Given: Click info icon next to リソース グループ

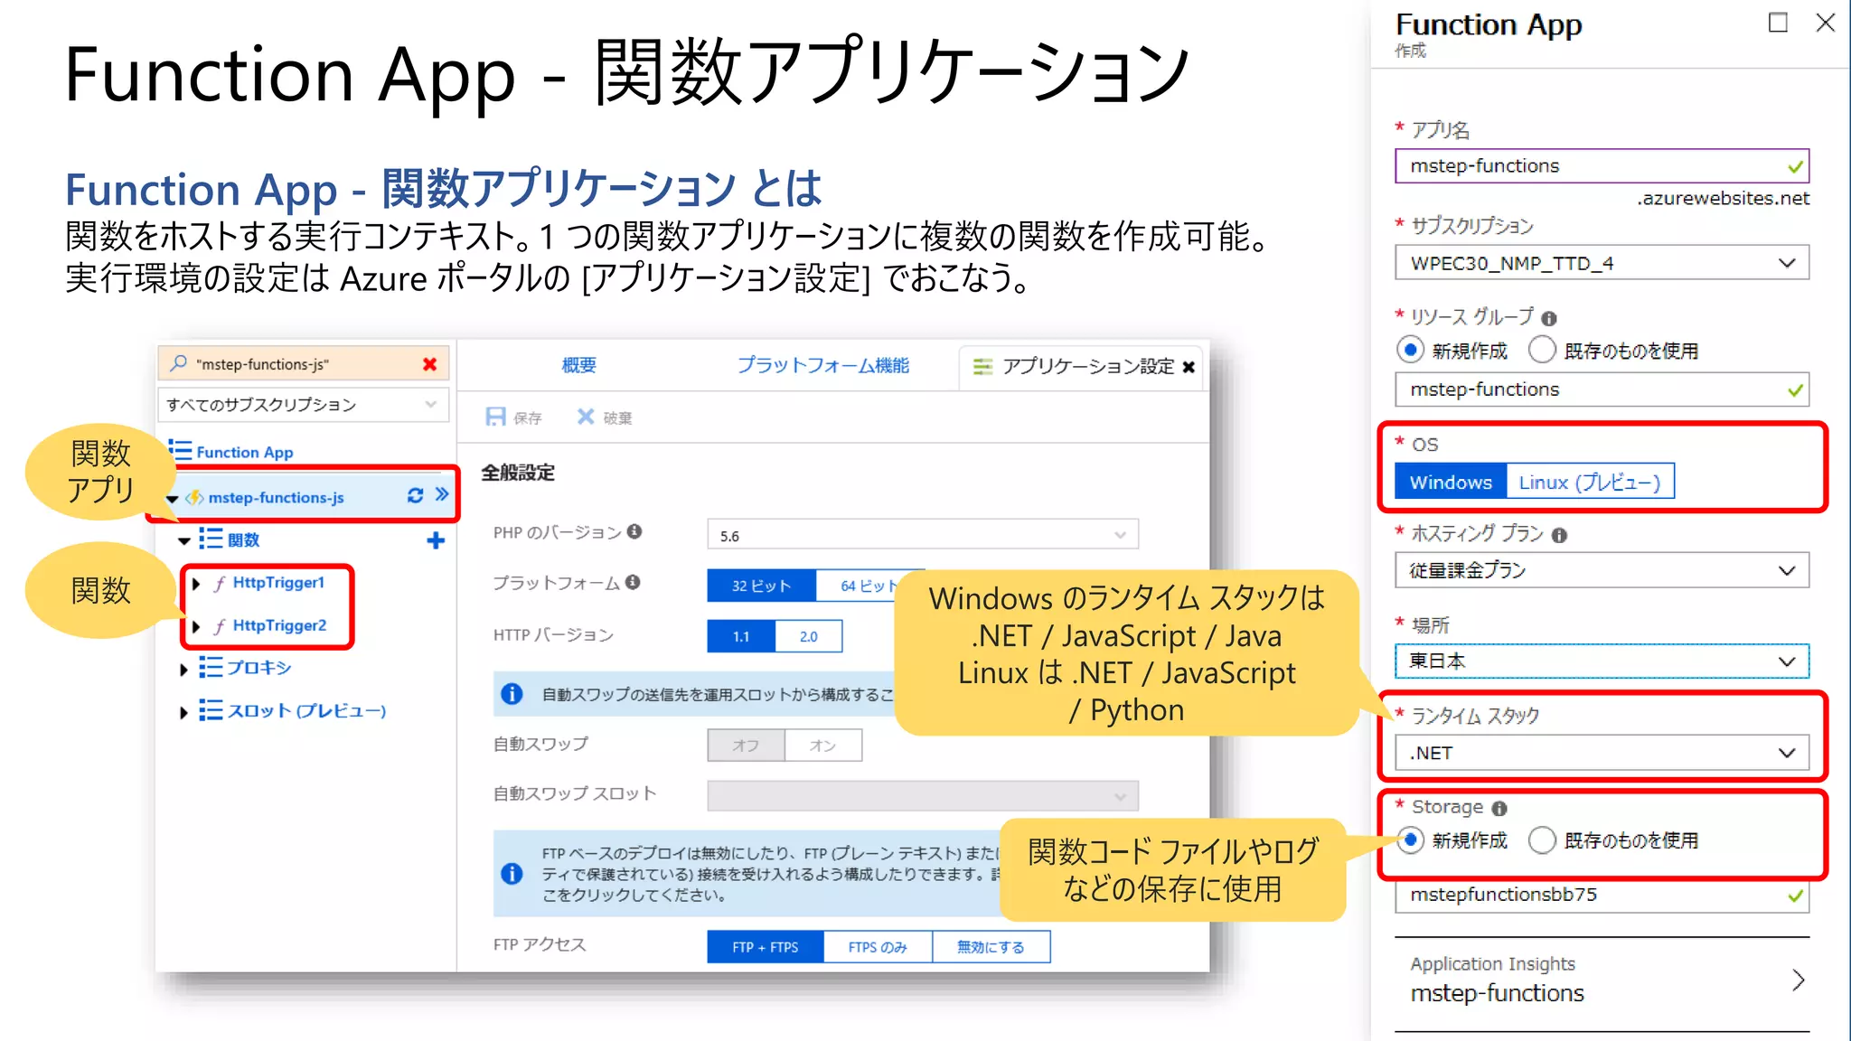Looking at the screenshot, I should (1549, 318).
